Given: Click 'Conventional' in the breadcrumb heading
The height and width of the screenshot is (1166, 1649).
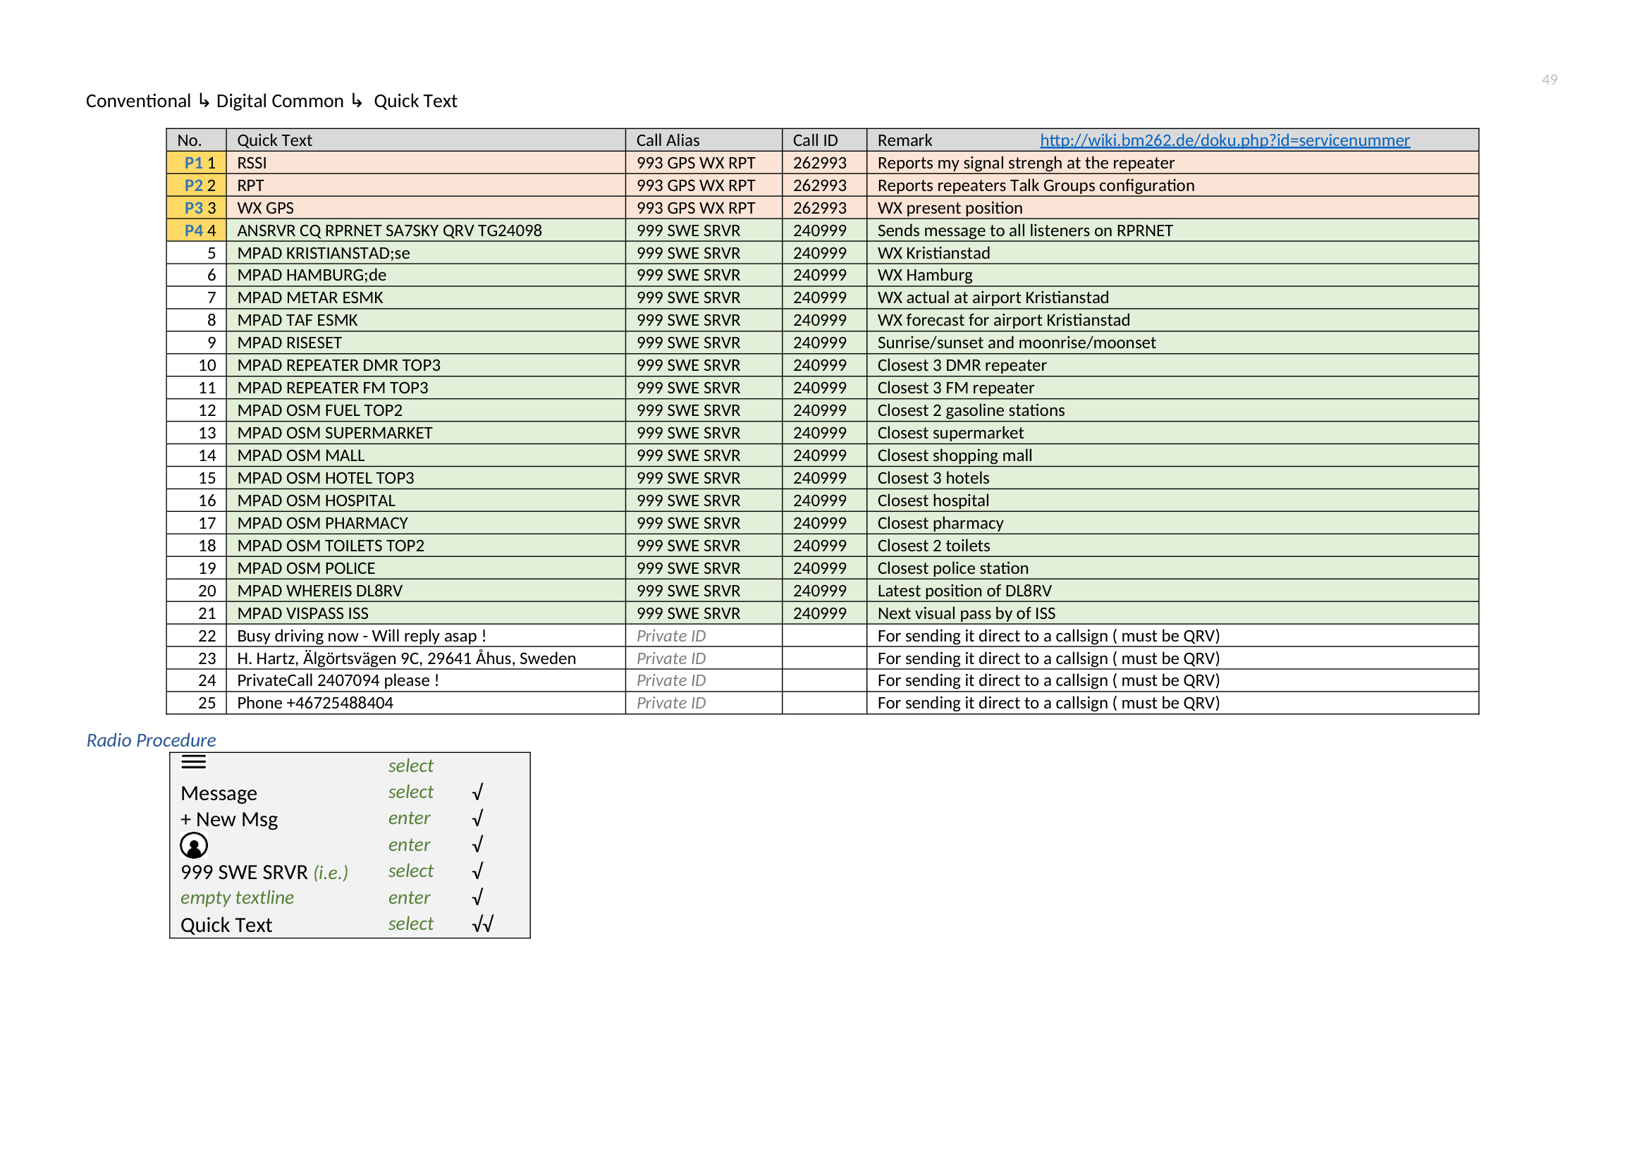Looking at the screenshot, I should (138, 102).
